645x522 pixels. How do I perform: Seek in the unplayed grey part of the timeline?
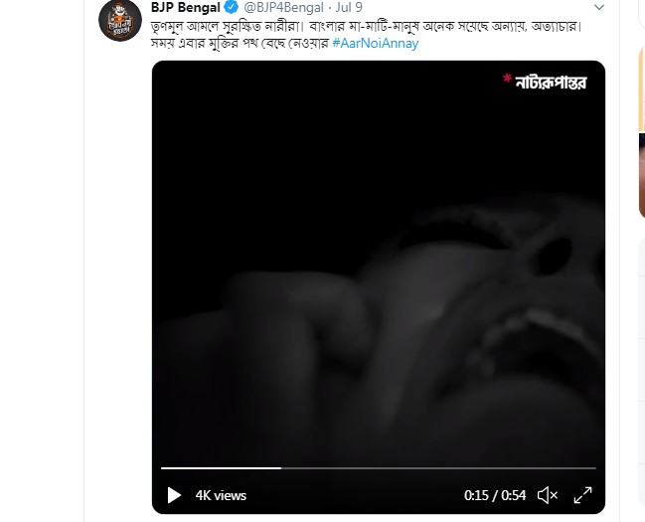pos(438,468)
